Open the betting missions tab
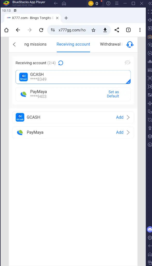The width and height of the screenshot is (152, 266). coord(35,44)
